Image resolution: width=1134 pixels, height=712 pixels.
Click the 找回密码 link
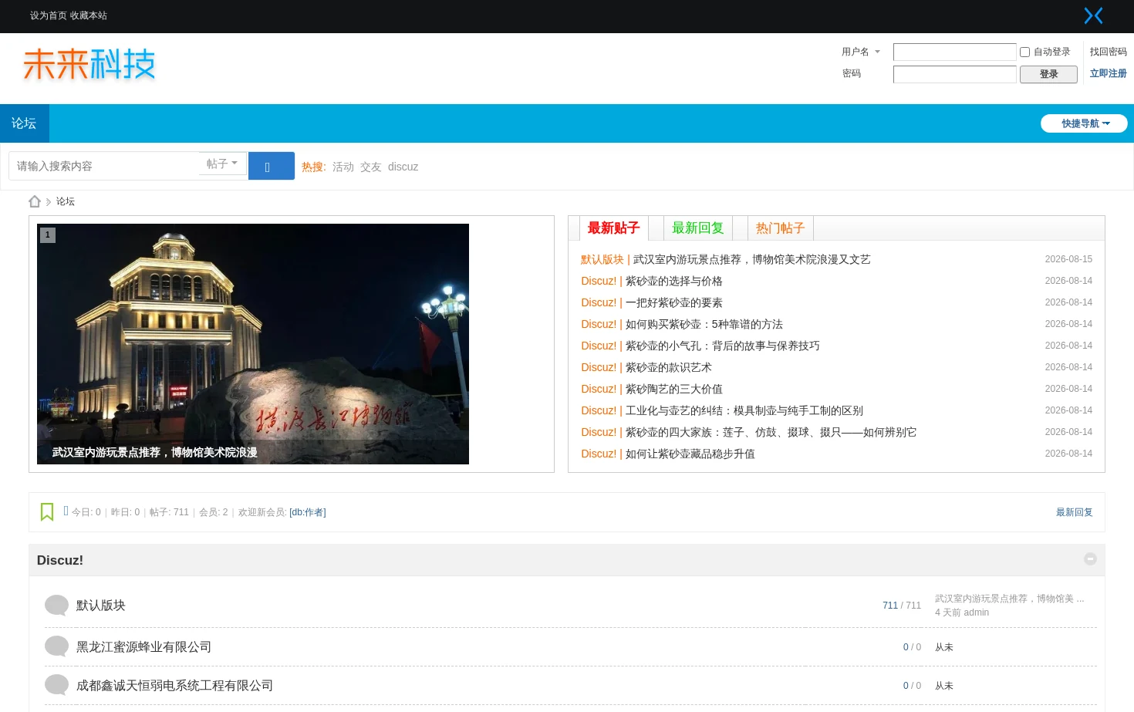pyautogui.click(x=1108, y=52)
